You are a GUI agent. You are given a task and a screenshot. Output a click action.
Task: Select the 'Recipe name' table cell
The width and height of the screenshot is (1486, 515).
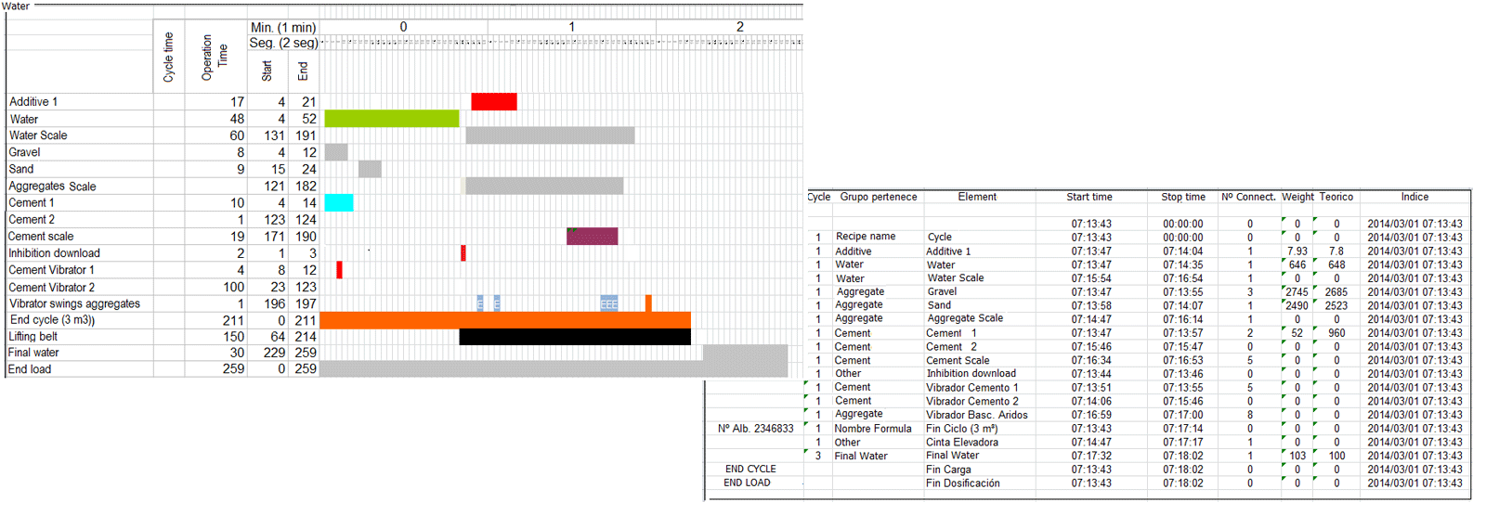(866, 237)
